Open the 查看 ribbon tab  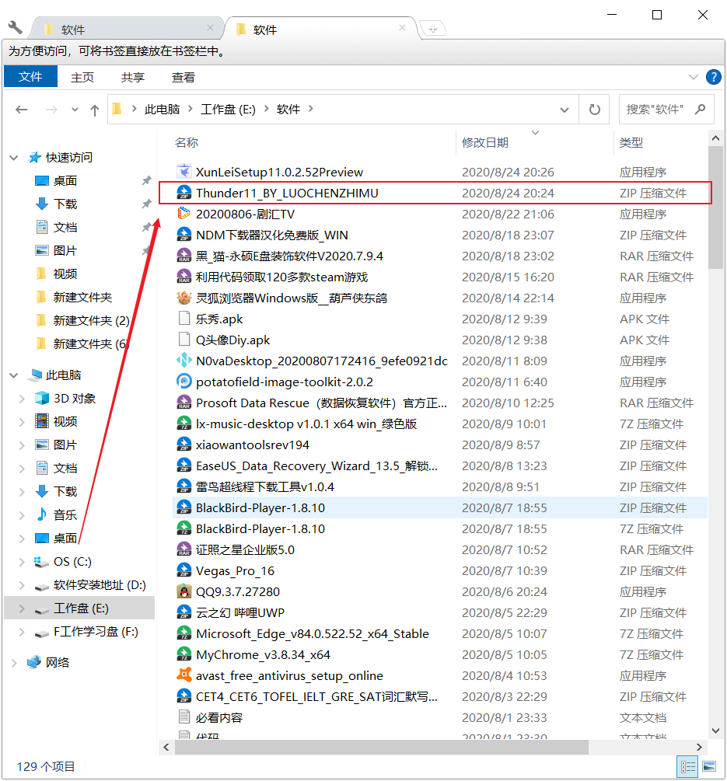(183, 77)
